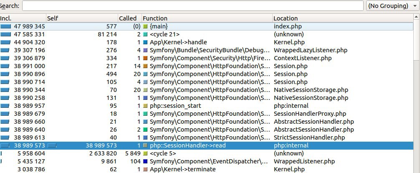The image size is (420, 173).
Task: Click the color square beside {main}
Action: pos(145,27)
